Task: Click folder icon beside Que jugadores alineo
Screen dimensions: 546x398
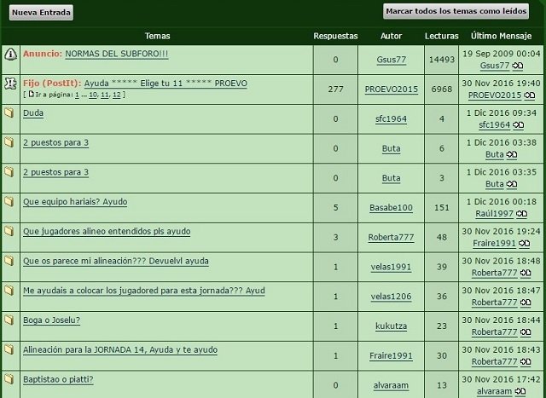Action: click(x=9, y=231)
